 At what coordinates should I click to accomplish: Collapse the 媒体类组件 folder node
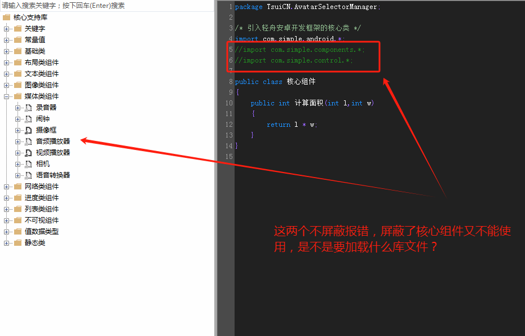pyautogui.click(x=6, y=97)
